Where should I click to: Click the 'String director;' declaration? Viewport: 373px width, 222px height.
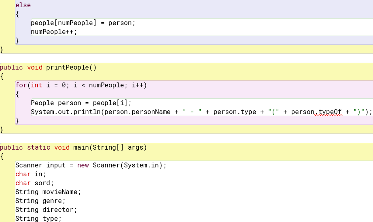(47, 210)
